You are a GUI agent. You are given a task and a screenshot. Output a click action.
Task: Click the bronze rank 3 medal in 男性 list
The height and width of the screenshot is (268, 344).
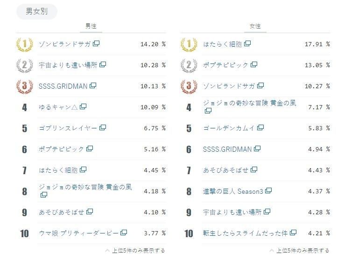24,86
